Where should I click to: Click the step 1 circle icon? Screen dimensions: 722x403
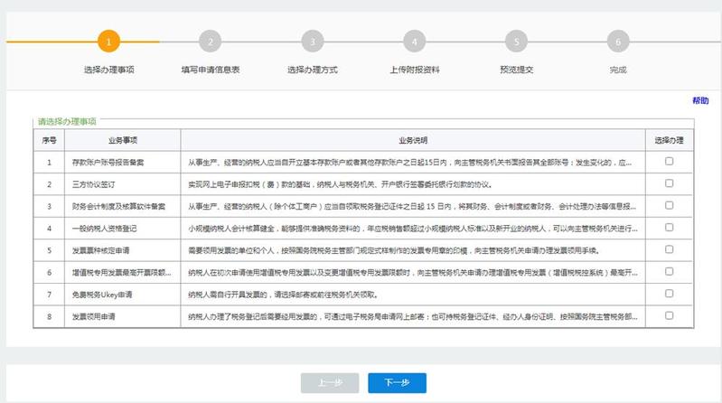click(x=108, y=42)
